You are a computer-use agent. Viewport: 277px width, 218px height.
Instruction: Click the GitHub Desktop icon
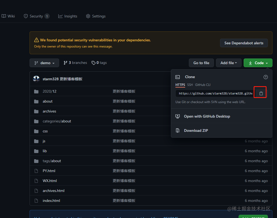tap(178, 116)
